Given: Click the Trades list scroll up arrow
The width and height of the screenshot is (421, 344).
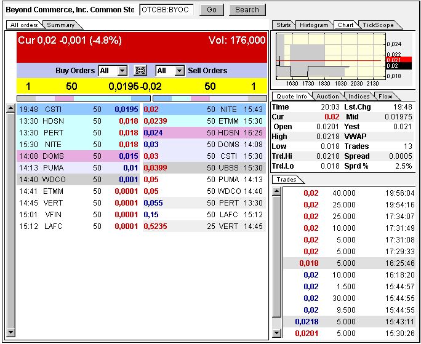Looking at the screenshot, I should click(276, 191).
